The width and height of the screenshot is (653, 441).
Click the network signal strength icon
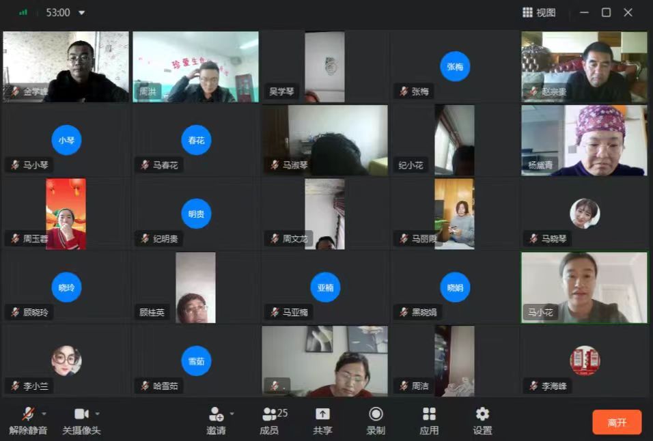(23, 12)
